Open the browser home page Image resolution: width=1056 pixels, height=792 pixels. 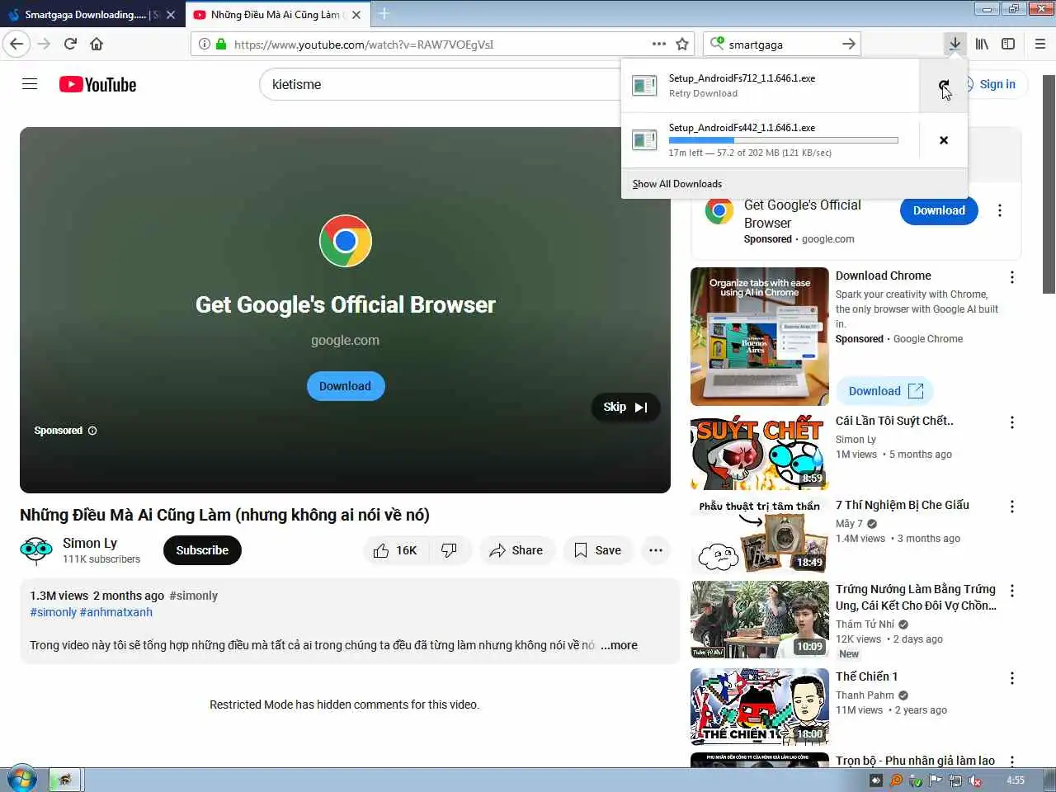pyautogui.click(x=97, y=44)
